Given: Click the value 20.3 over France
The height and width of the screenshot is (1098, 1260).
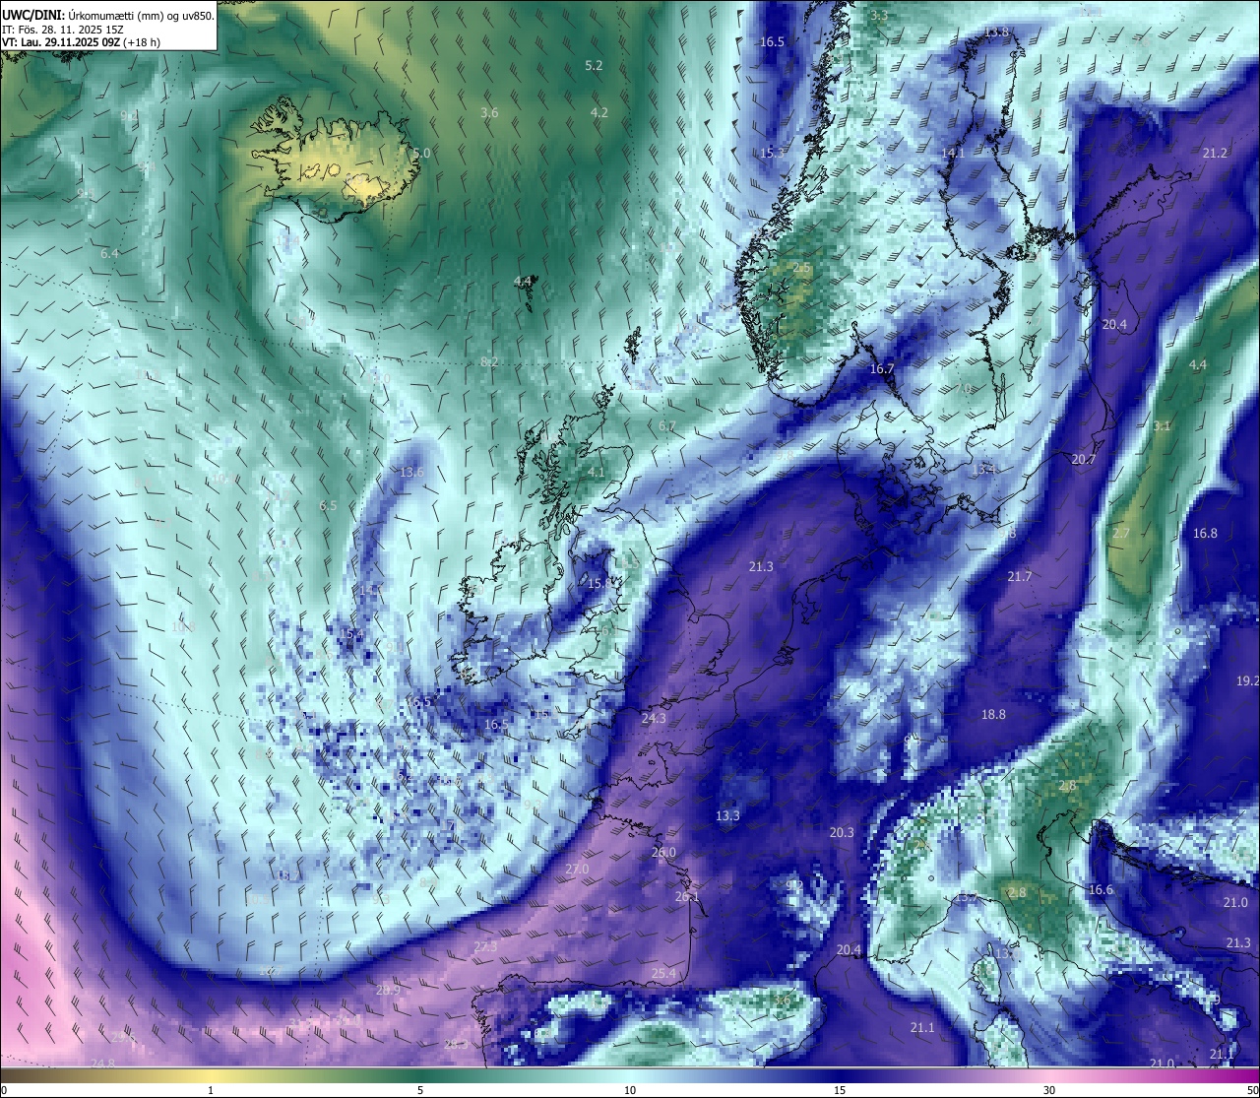Looking at the screenshot, I should click(x=842, y=832).
